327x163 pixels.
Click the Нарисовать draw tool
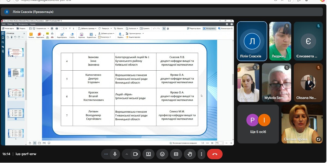coord(40,35)
